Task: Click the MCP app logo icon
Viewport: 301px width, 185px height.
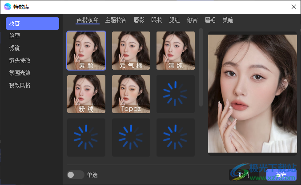Action: pos(8,7)
